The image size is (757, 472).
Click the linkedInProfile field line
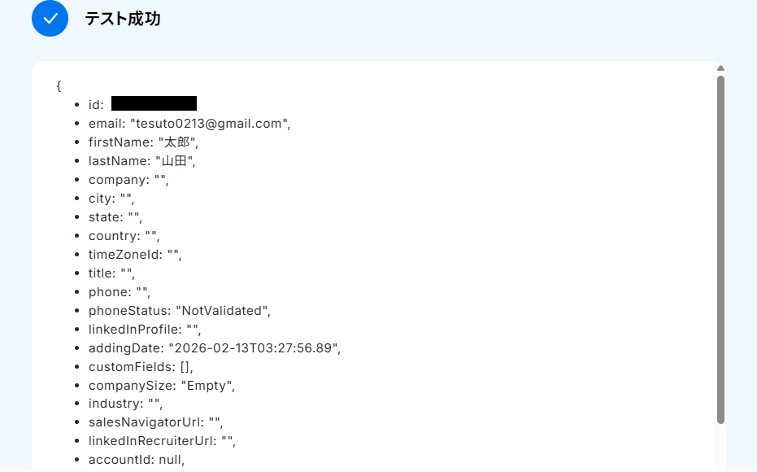[x=144, y=330]
